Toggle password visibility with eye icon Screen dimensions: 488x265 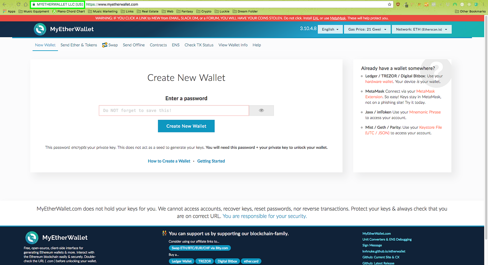tap(261, 110)
